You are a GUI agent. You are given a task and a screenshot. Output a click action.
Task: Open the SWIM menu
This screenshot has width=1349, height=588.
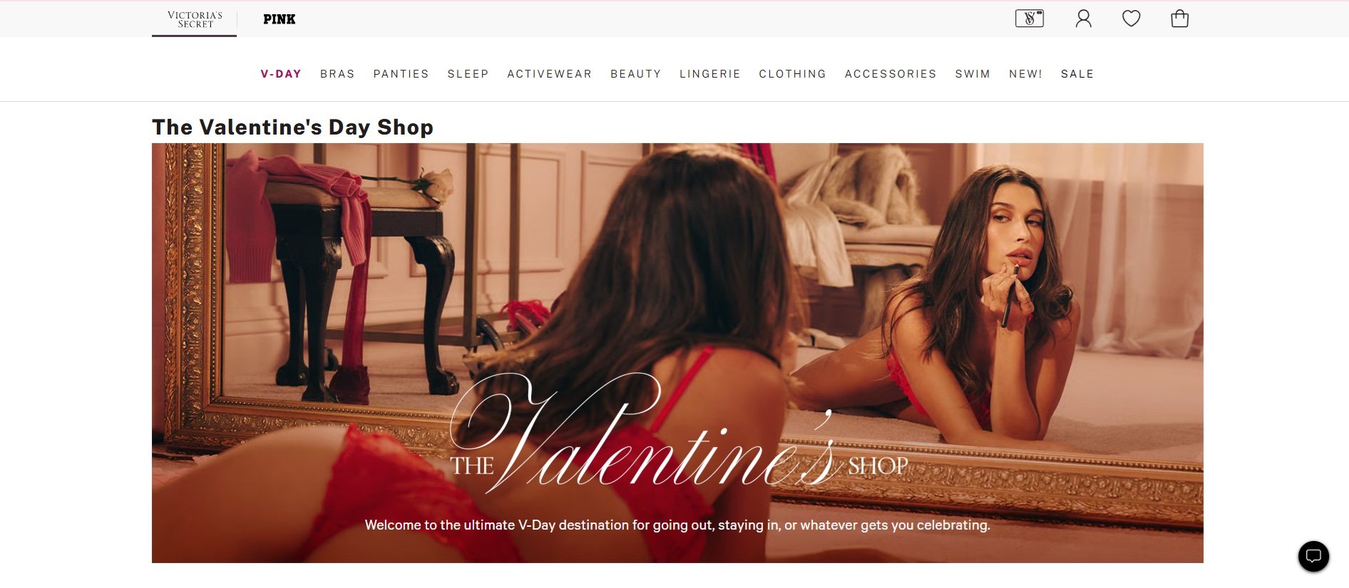pos(973,74)
